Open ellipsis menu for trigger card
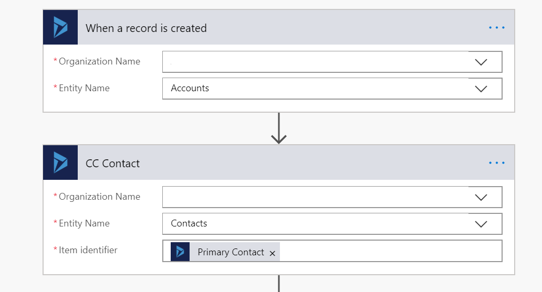This screenshot has width=542, height=292. pos(497,28)
